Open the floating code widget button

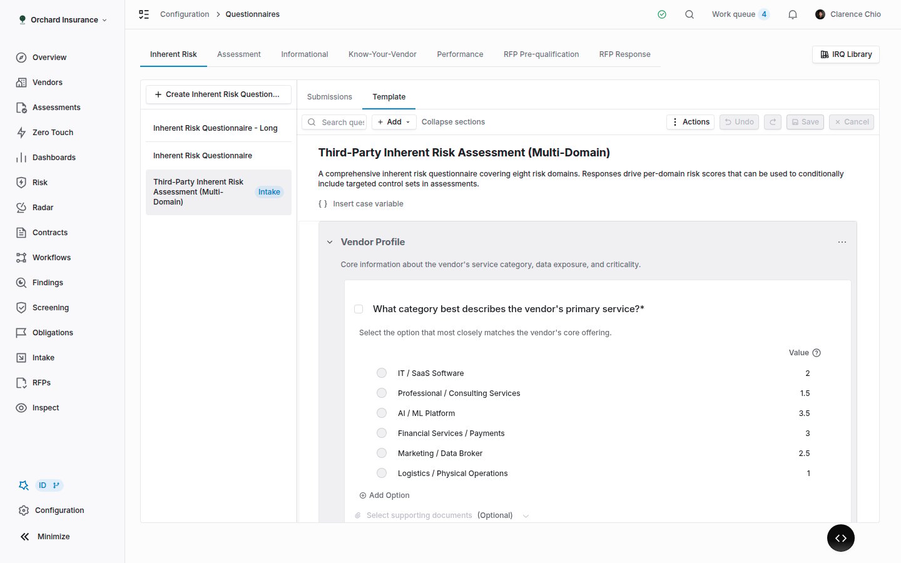(841, 538)
